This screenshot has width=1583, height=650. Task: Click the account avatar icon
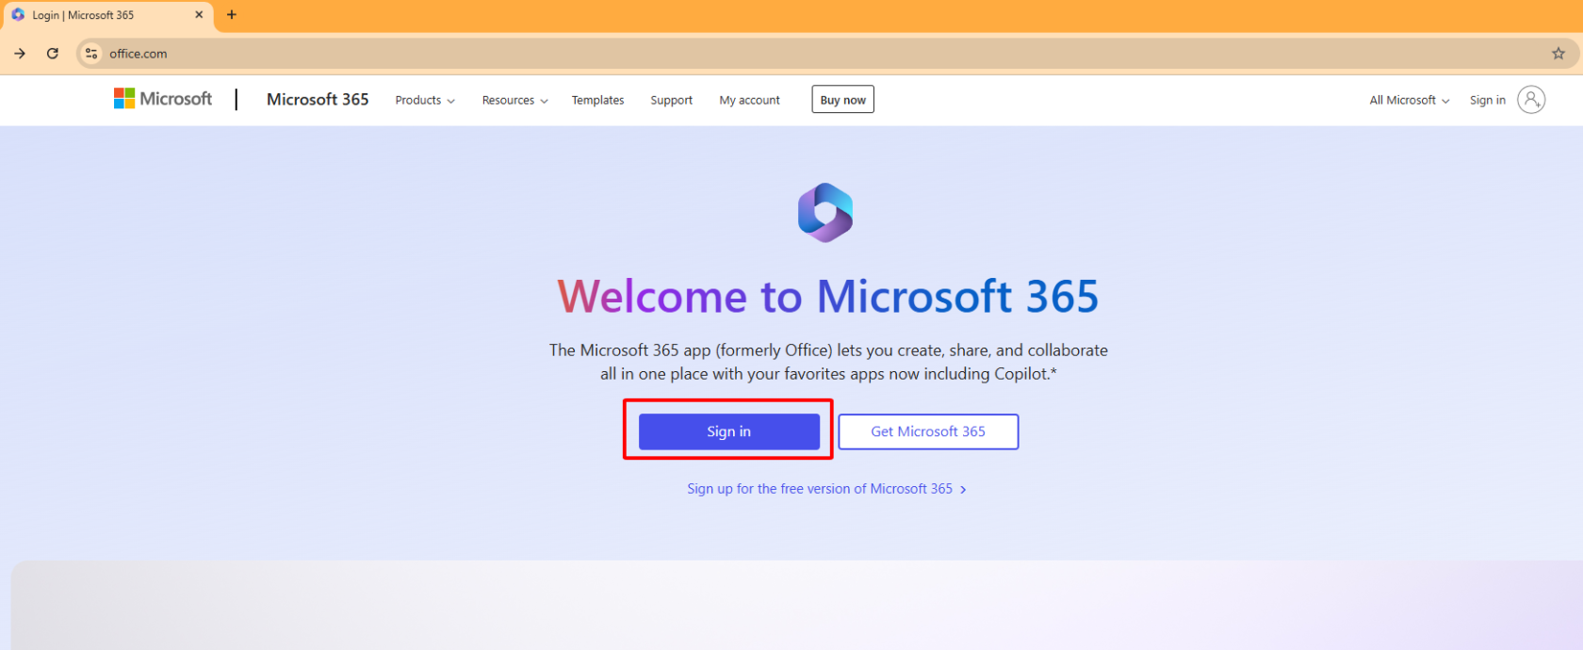pyautogui.click(x=1531, y=100)
